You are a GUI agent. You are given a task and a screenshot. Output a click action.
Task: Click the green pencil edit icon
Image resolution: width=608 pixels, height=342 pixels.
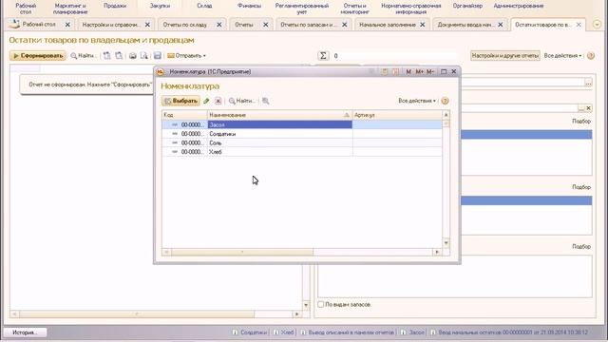point(206,101)
